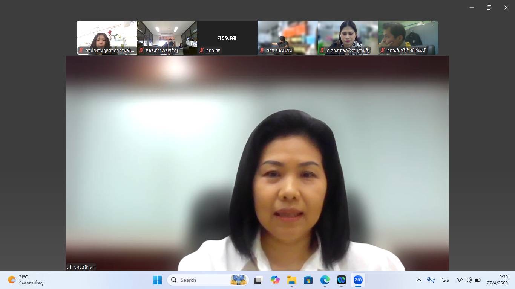
Task: Select the สอจ.อำนาจเจริญ participant thumbnail
Action: click(x=167, y=37)
